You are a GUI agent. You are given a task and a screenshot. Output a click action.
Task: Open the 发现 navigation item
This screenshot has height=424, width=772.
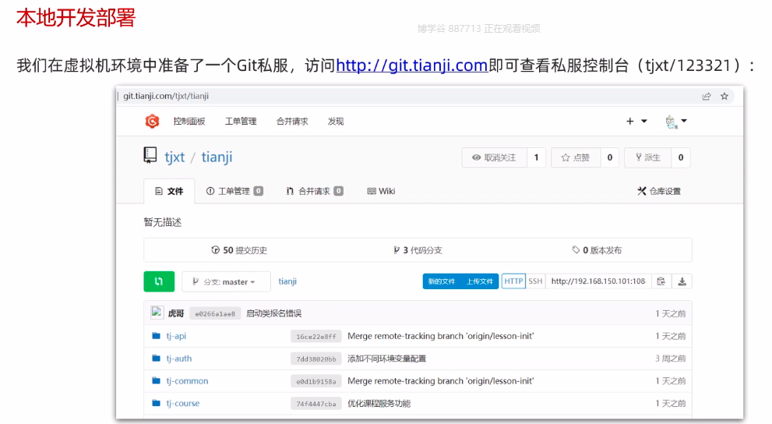(336, 121)
